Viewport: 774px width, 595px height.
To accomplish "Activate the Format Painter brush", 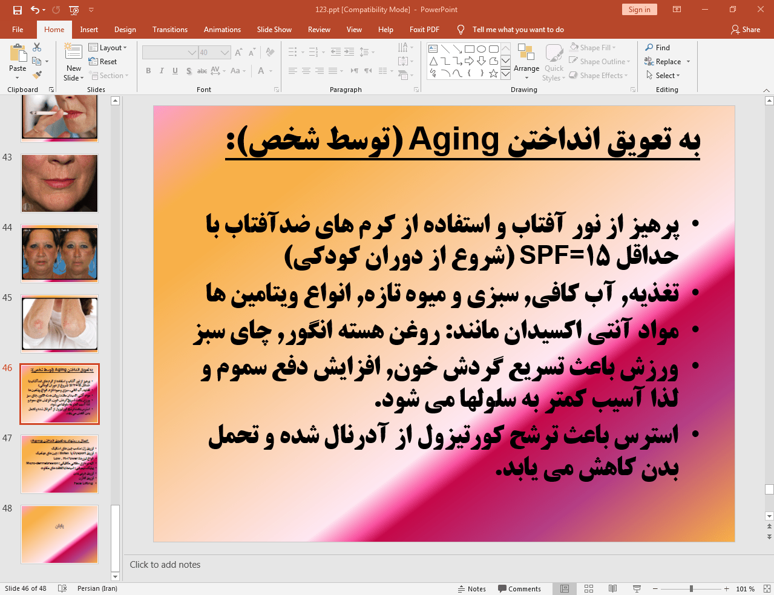I will pos(37,75).
